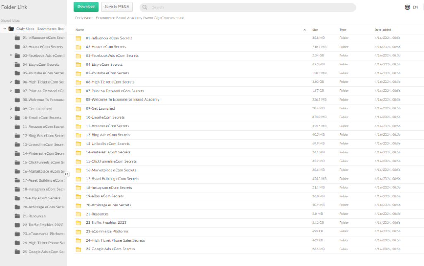Screen dimensions: 424x266
Task: Sort files by Name column header
Action: point(80,30)
